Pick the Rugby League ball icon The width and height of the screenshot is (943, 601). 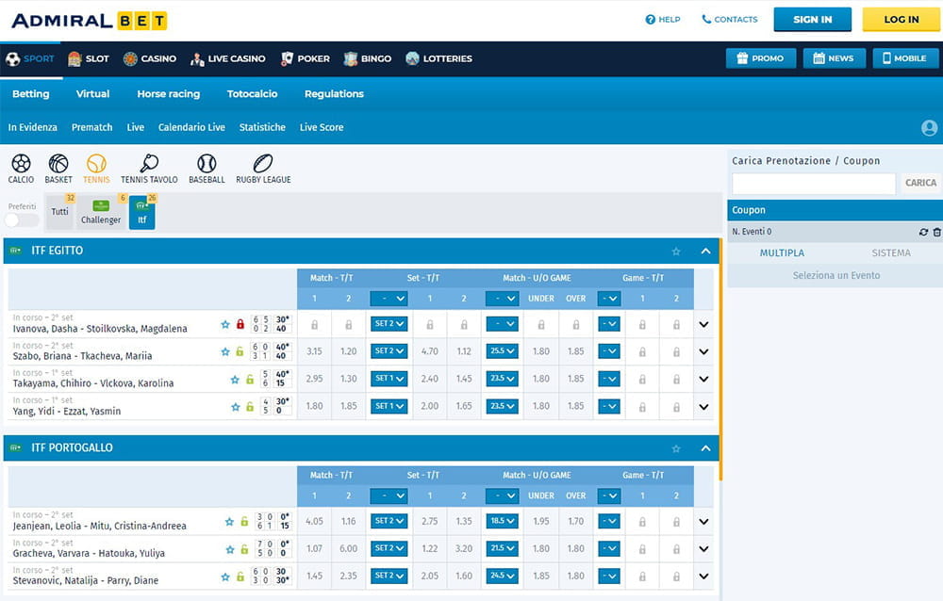pos(263,165)
